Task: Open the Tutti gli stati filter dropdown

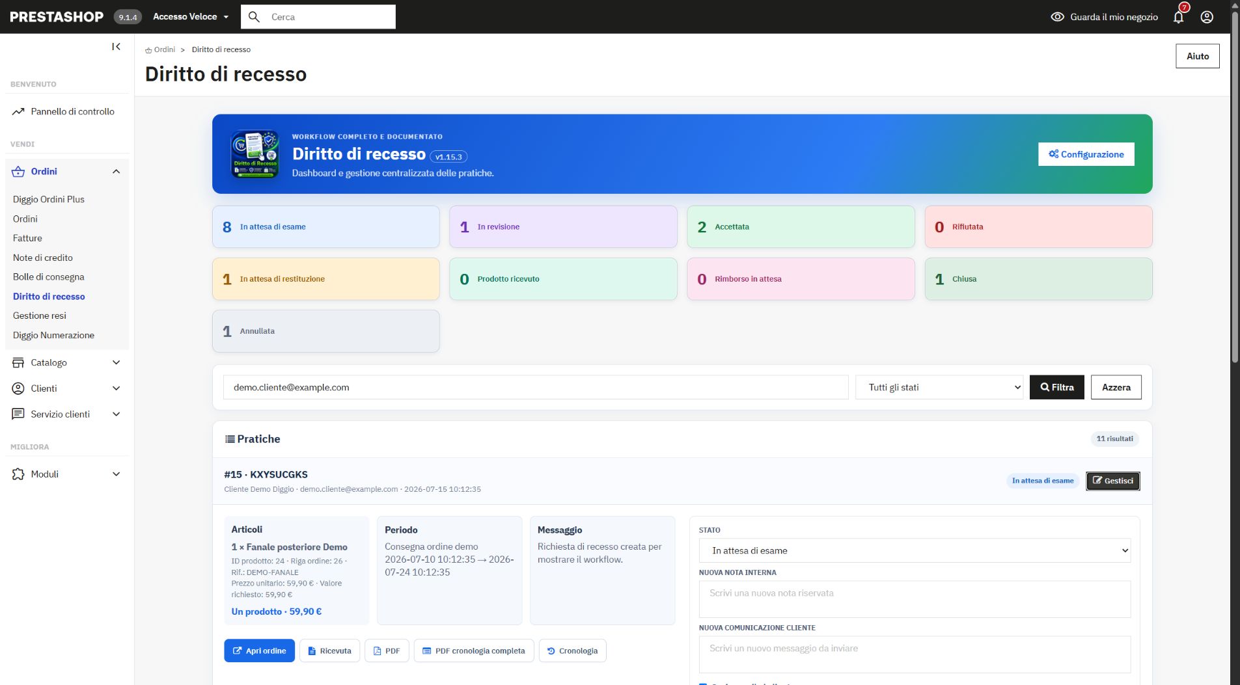Action: coord(939,387)
